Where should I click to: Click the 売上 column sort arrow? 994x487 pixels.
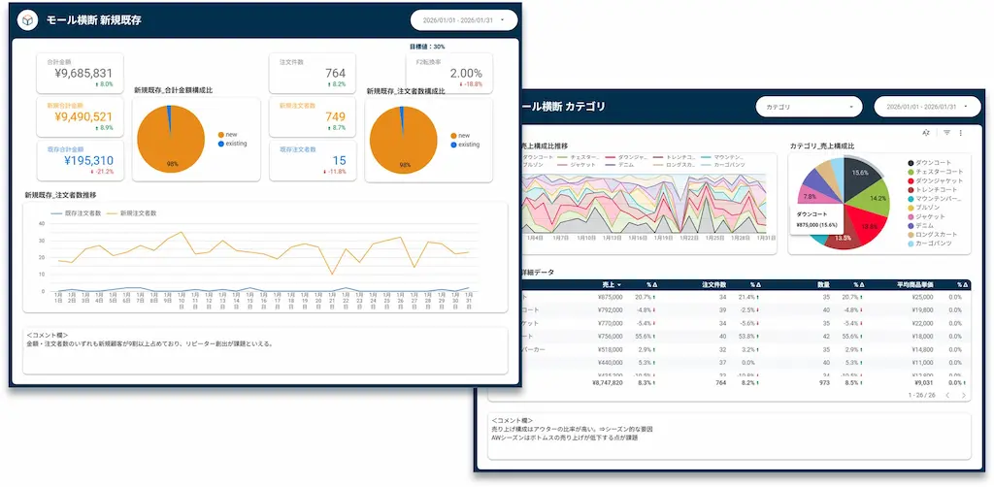click(618, 285)
